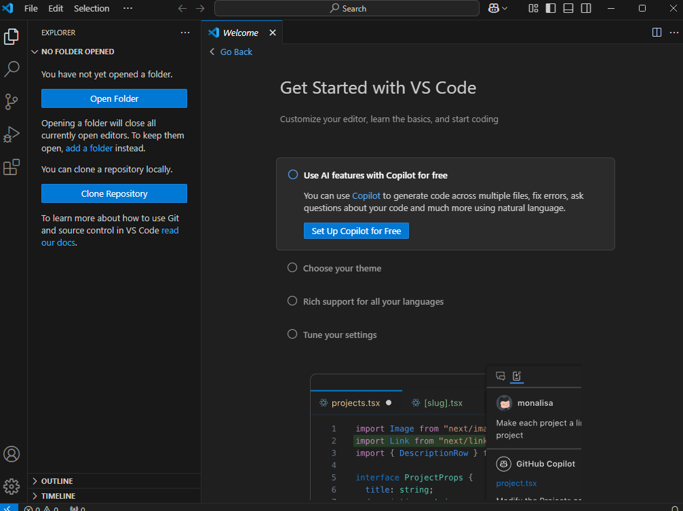
Task: Go forward using the right arrow in title bar
Action: pyautogui.click(x=200, y=8)
